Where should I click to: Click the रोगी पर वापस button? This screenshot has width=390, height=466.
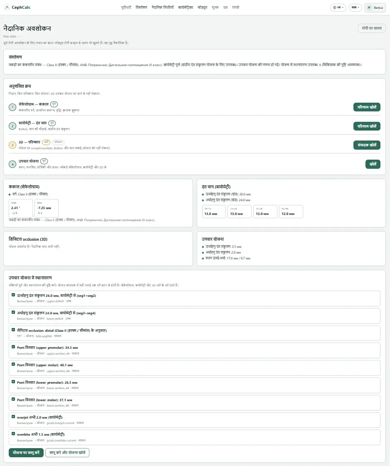click(372, 28)
